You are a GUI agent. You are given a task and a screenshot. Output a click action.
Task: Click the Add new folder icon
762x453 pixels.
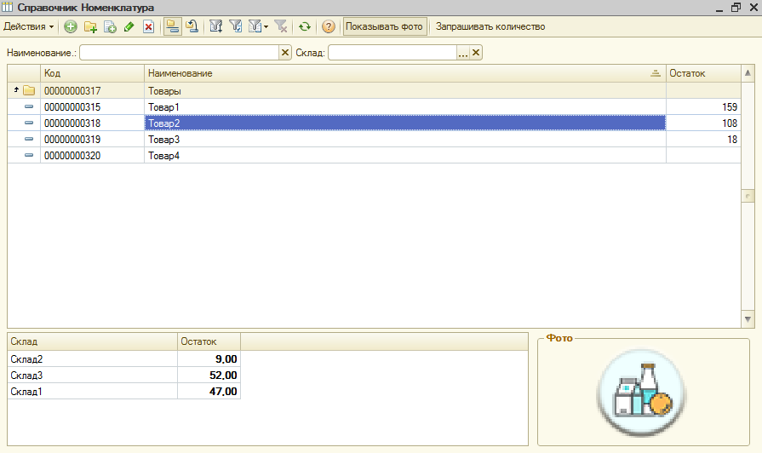click(90, 26)
